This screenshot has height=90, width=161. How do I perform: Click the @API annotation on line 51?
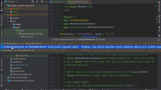pos(63,34)
